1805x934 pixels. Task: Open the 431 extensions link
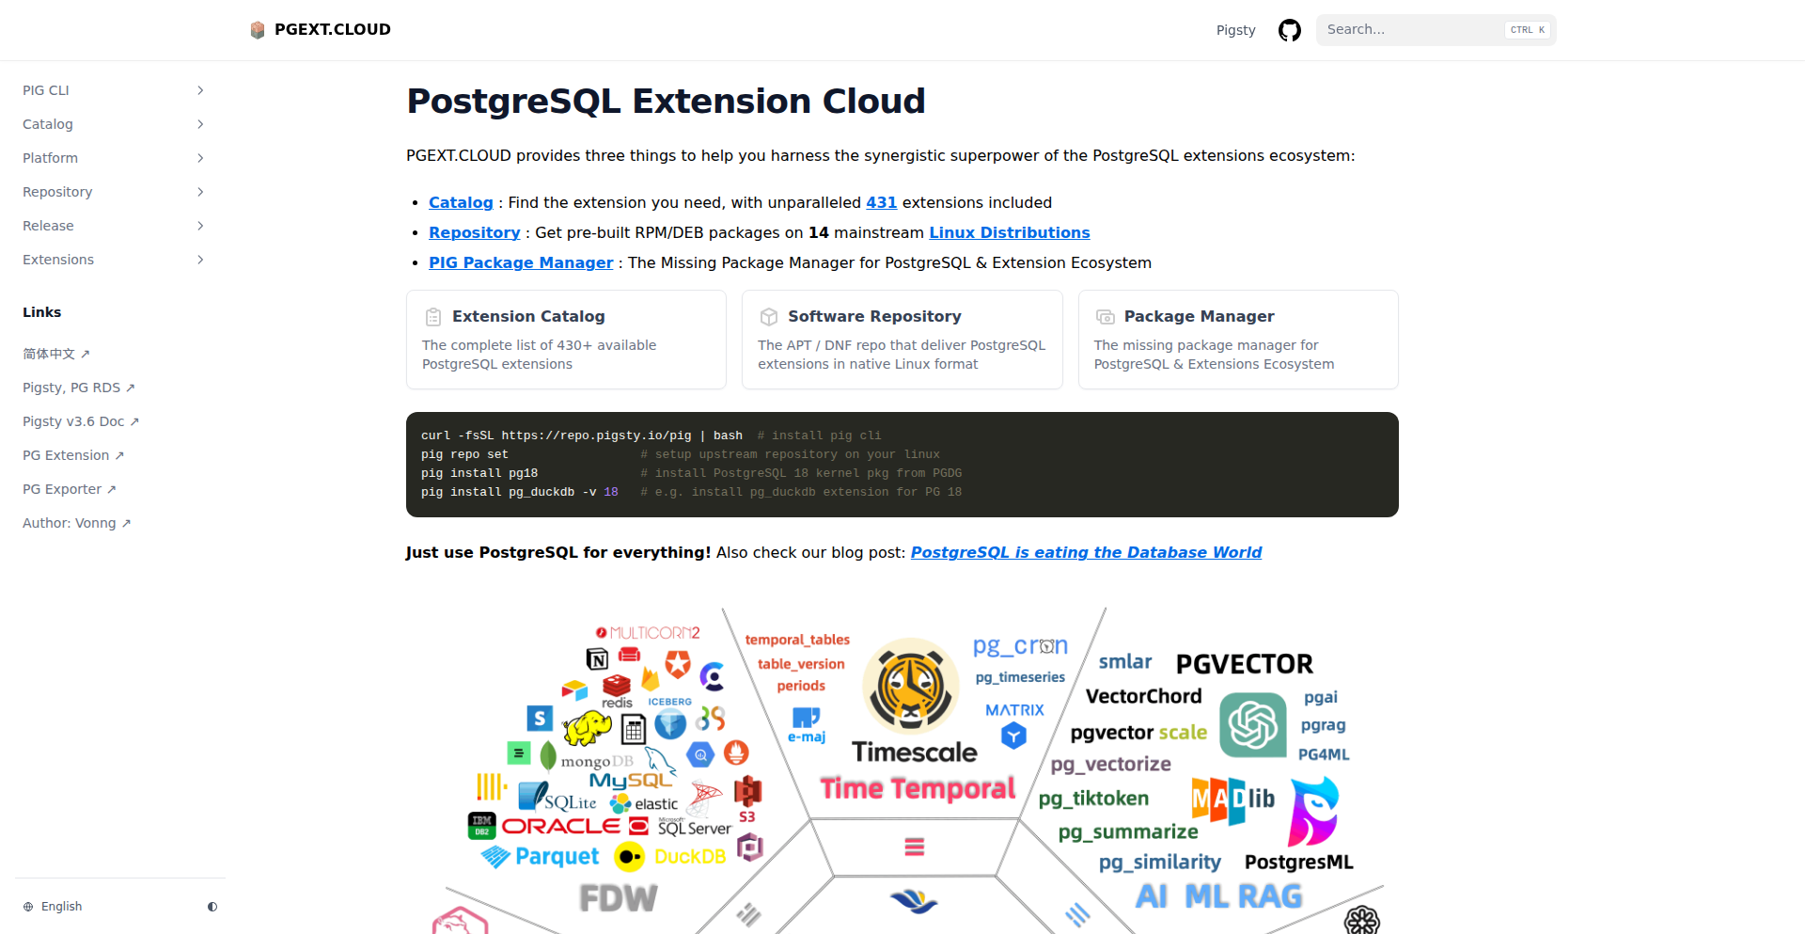(881, 202)
